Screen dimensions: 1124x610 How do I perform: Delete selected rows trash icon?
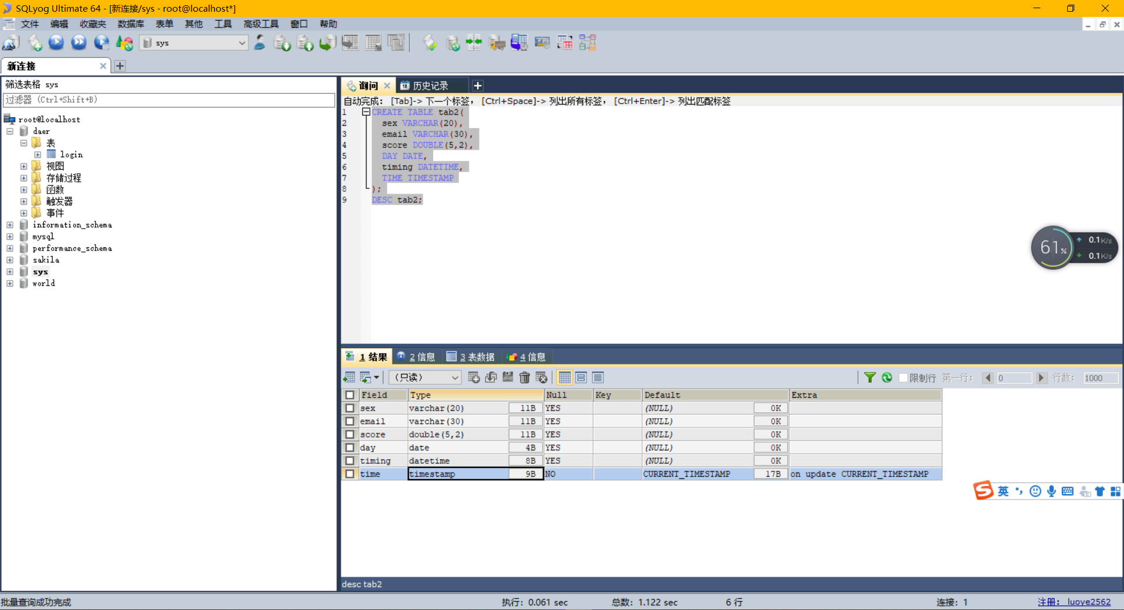(x=525, y=378)
